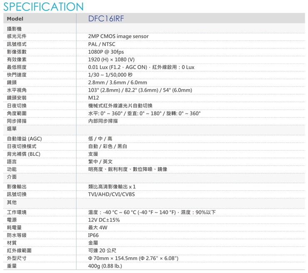308x273 pixels.
Task: Click the IP66 waterproof rating
Action: point(94,235)
